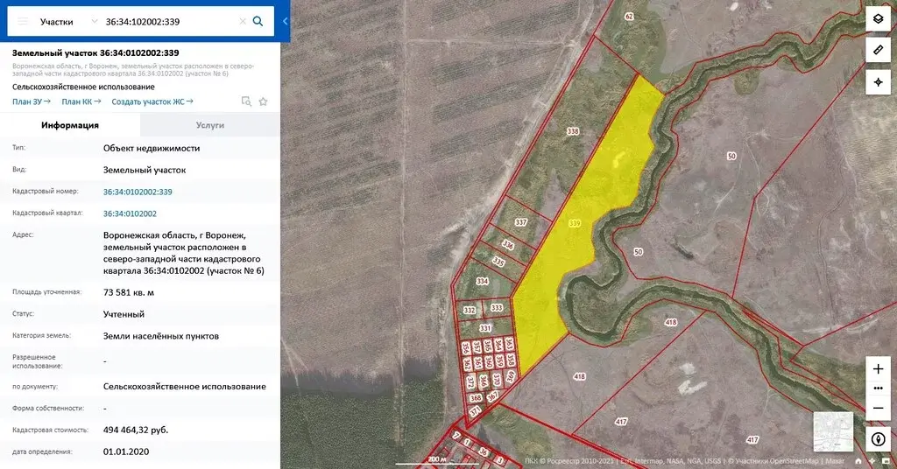Open cadastral quarter 36:34:0102002 link
This screenshot has height=469, width=897.
130,213
